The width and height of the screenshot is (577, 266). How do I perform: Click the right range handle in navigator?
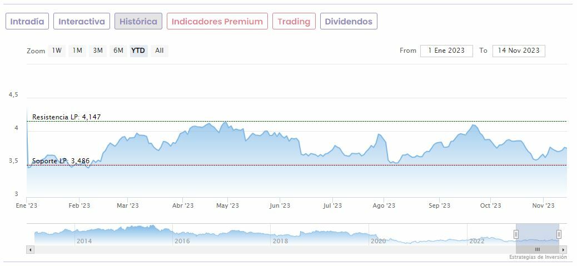pyautogui.click(x=559, y=234)
